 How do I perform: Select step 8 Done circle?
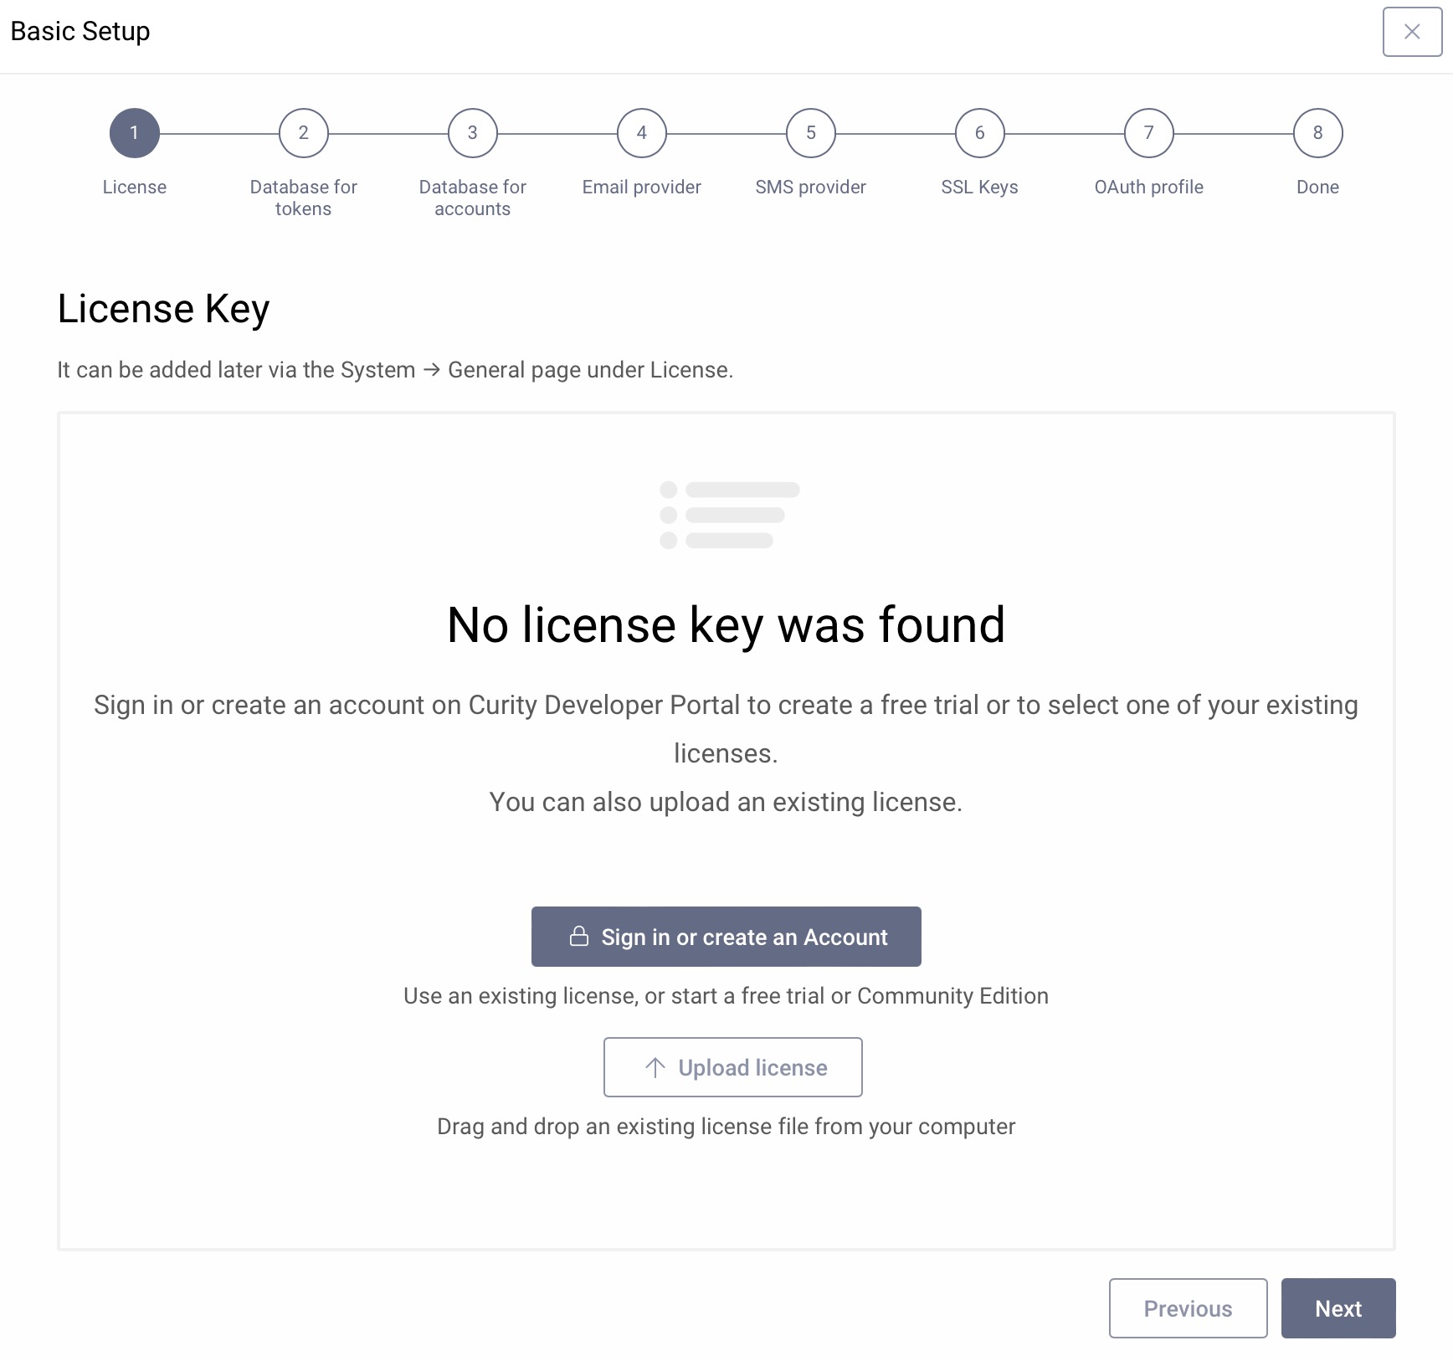pos(1317,132)
